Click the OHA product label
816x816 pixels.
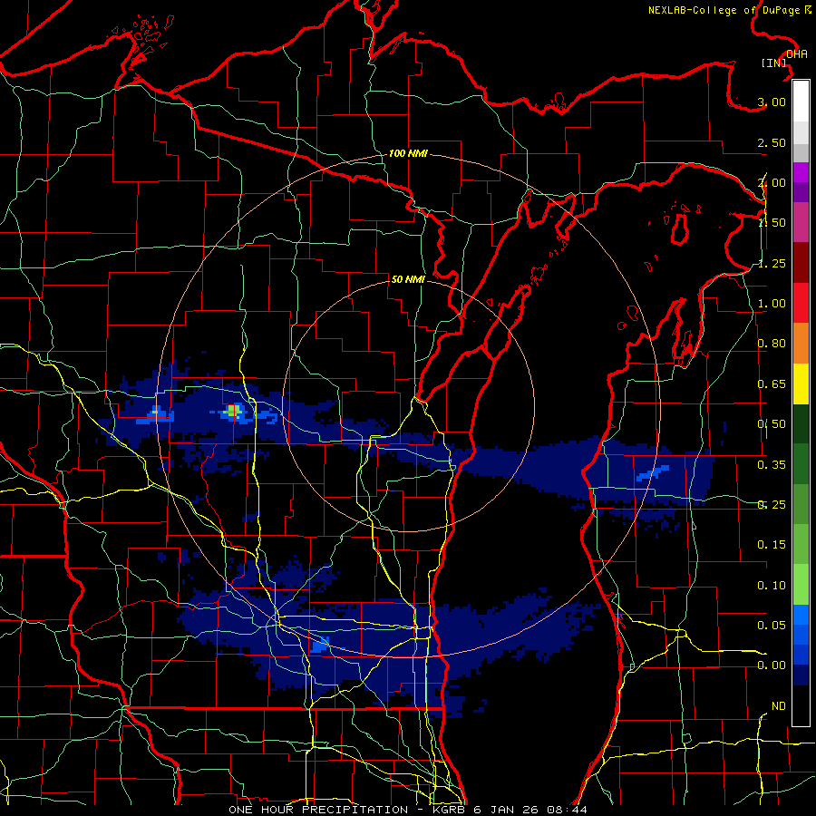coord(797,54)
